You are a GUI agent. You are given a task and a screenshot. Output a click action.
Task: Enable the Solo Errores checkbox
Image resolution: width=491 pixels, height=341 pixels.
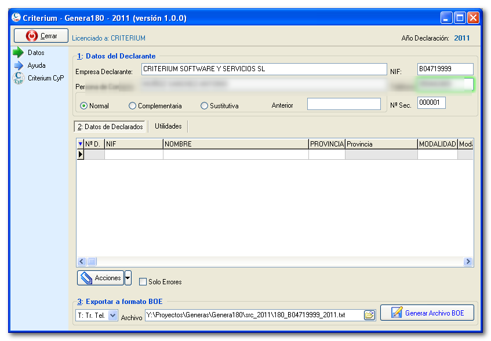tap(143, 281)
